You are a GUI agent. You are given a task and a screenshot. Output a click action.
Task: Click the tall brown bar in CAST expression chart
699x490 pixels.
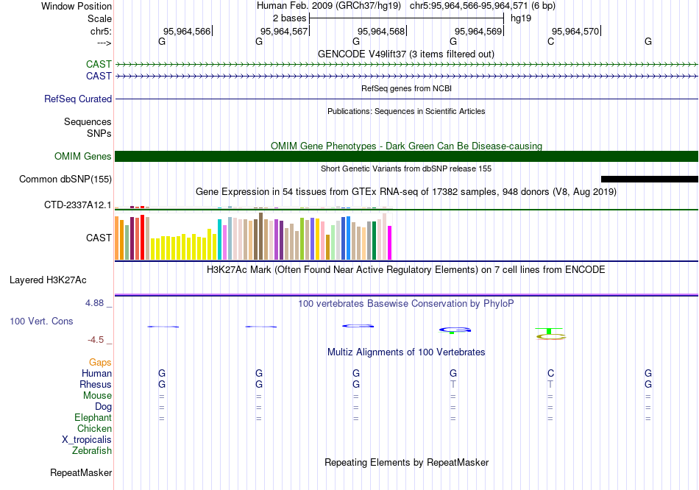click(260, 236)
